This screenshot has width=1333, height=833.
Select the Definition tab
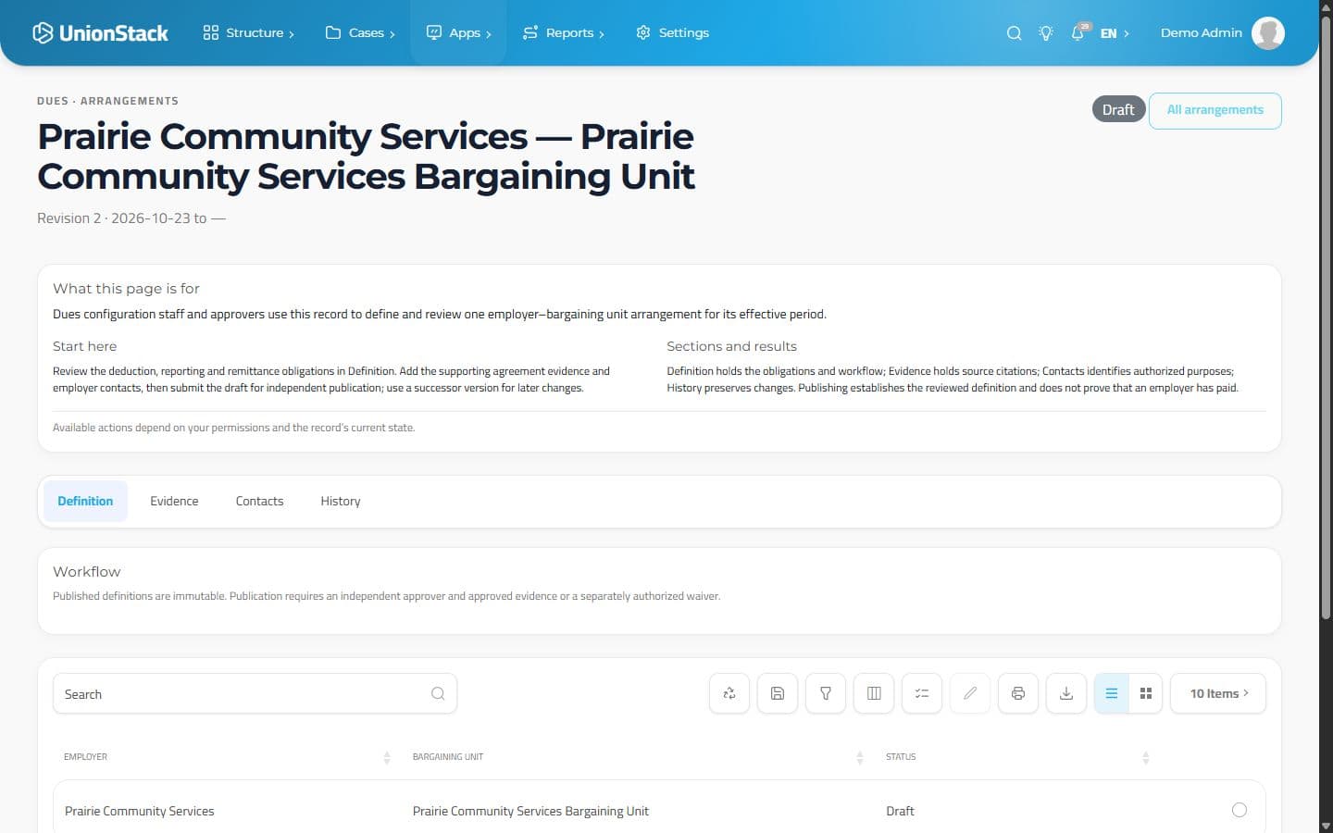85,501
